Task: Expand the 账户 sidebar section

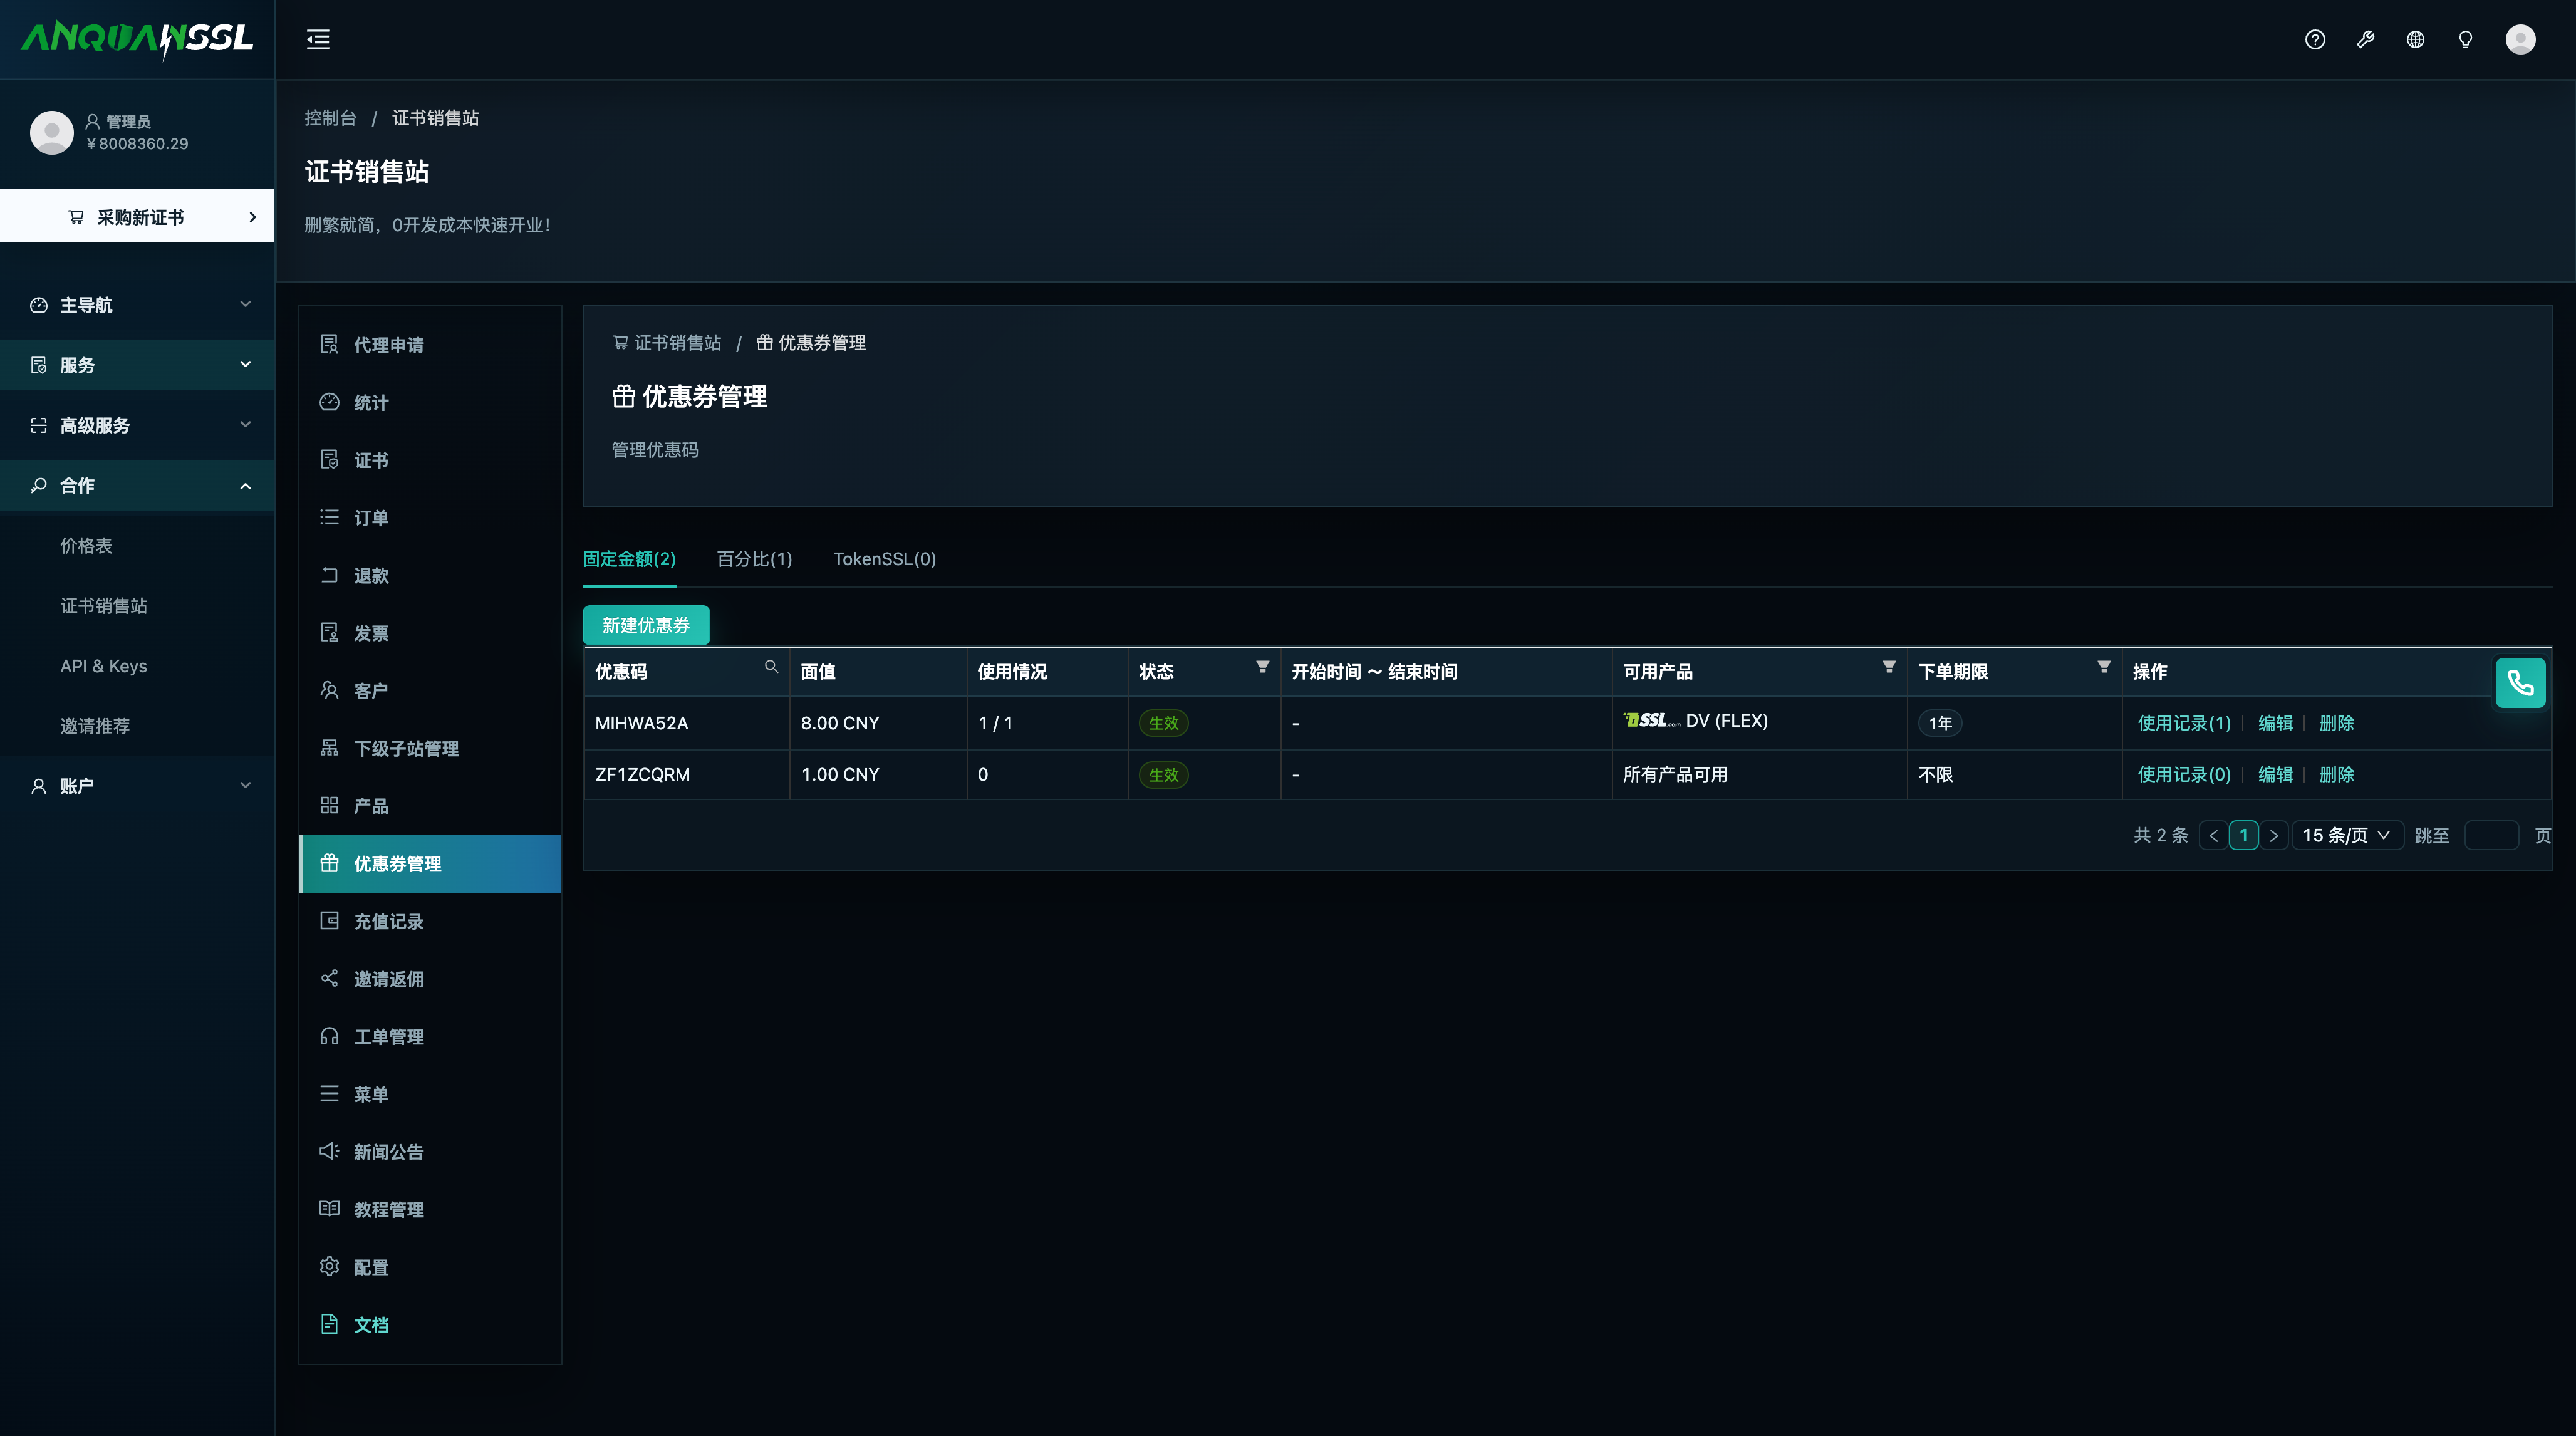Action: [x=137, y=786]
